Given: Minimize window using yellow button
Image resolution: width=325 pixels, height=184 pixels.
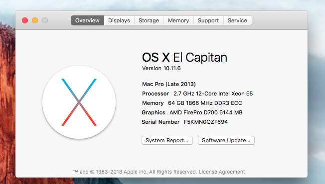Looking at the screenshot, I should [35, 20].
